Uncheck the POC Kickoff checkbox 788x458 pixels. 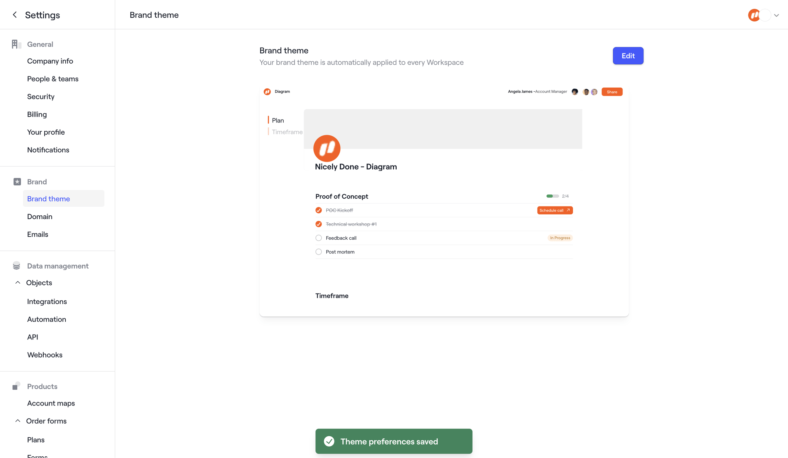coord(318,210)
